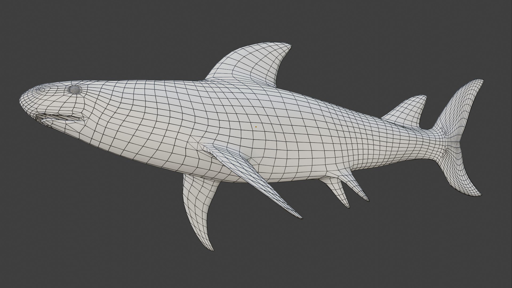Click the orange object origin dot

coord(256,127)
